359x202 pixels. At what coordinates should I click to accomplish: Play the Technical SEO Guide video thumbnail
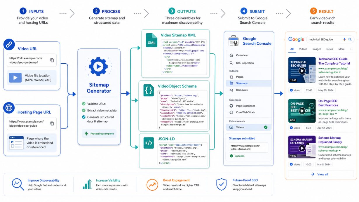pos(302,71)
